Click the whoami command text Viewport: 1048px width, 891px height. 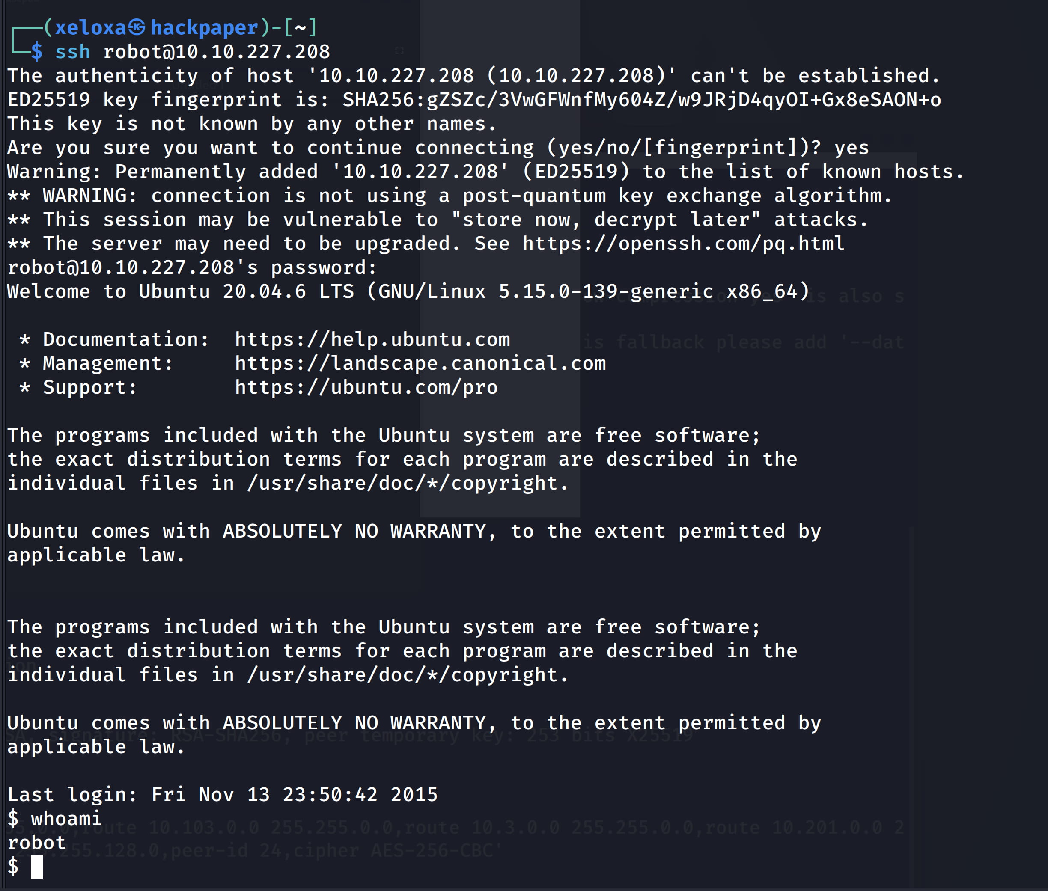point(66,819)
